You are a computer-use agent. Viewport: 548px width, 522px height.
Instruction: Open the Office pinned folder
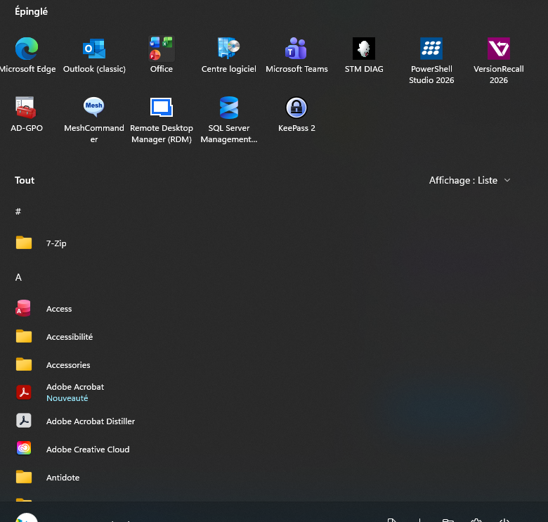[x=162, y=56]
